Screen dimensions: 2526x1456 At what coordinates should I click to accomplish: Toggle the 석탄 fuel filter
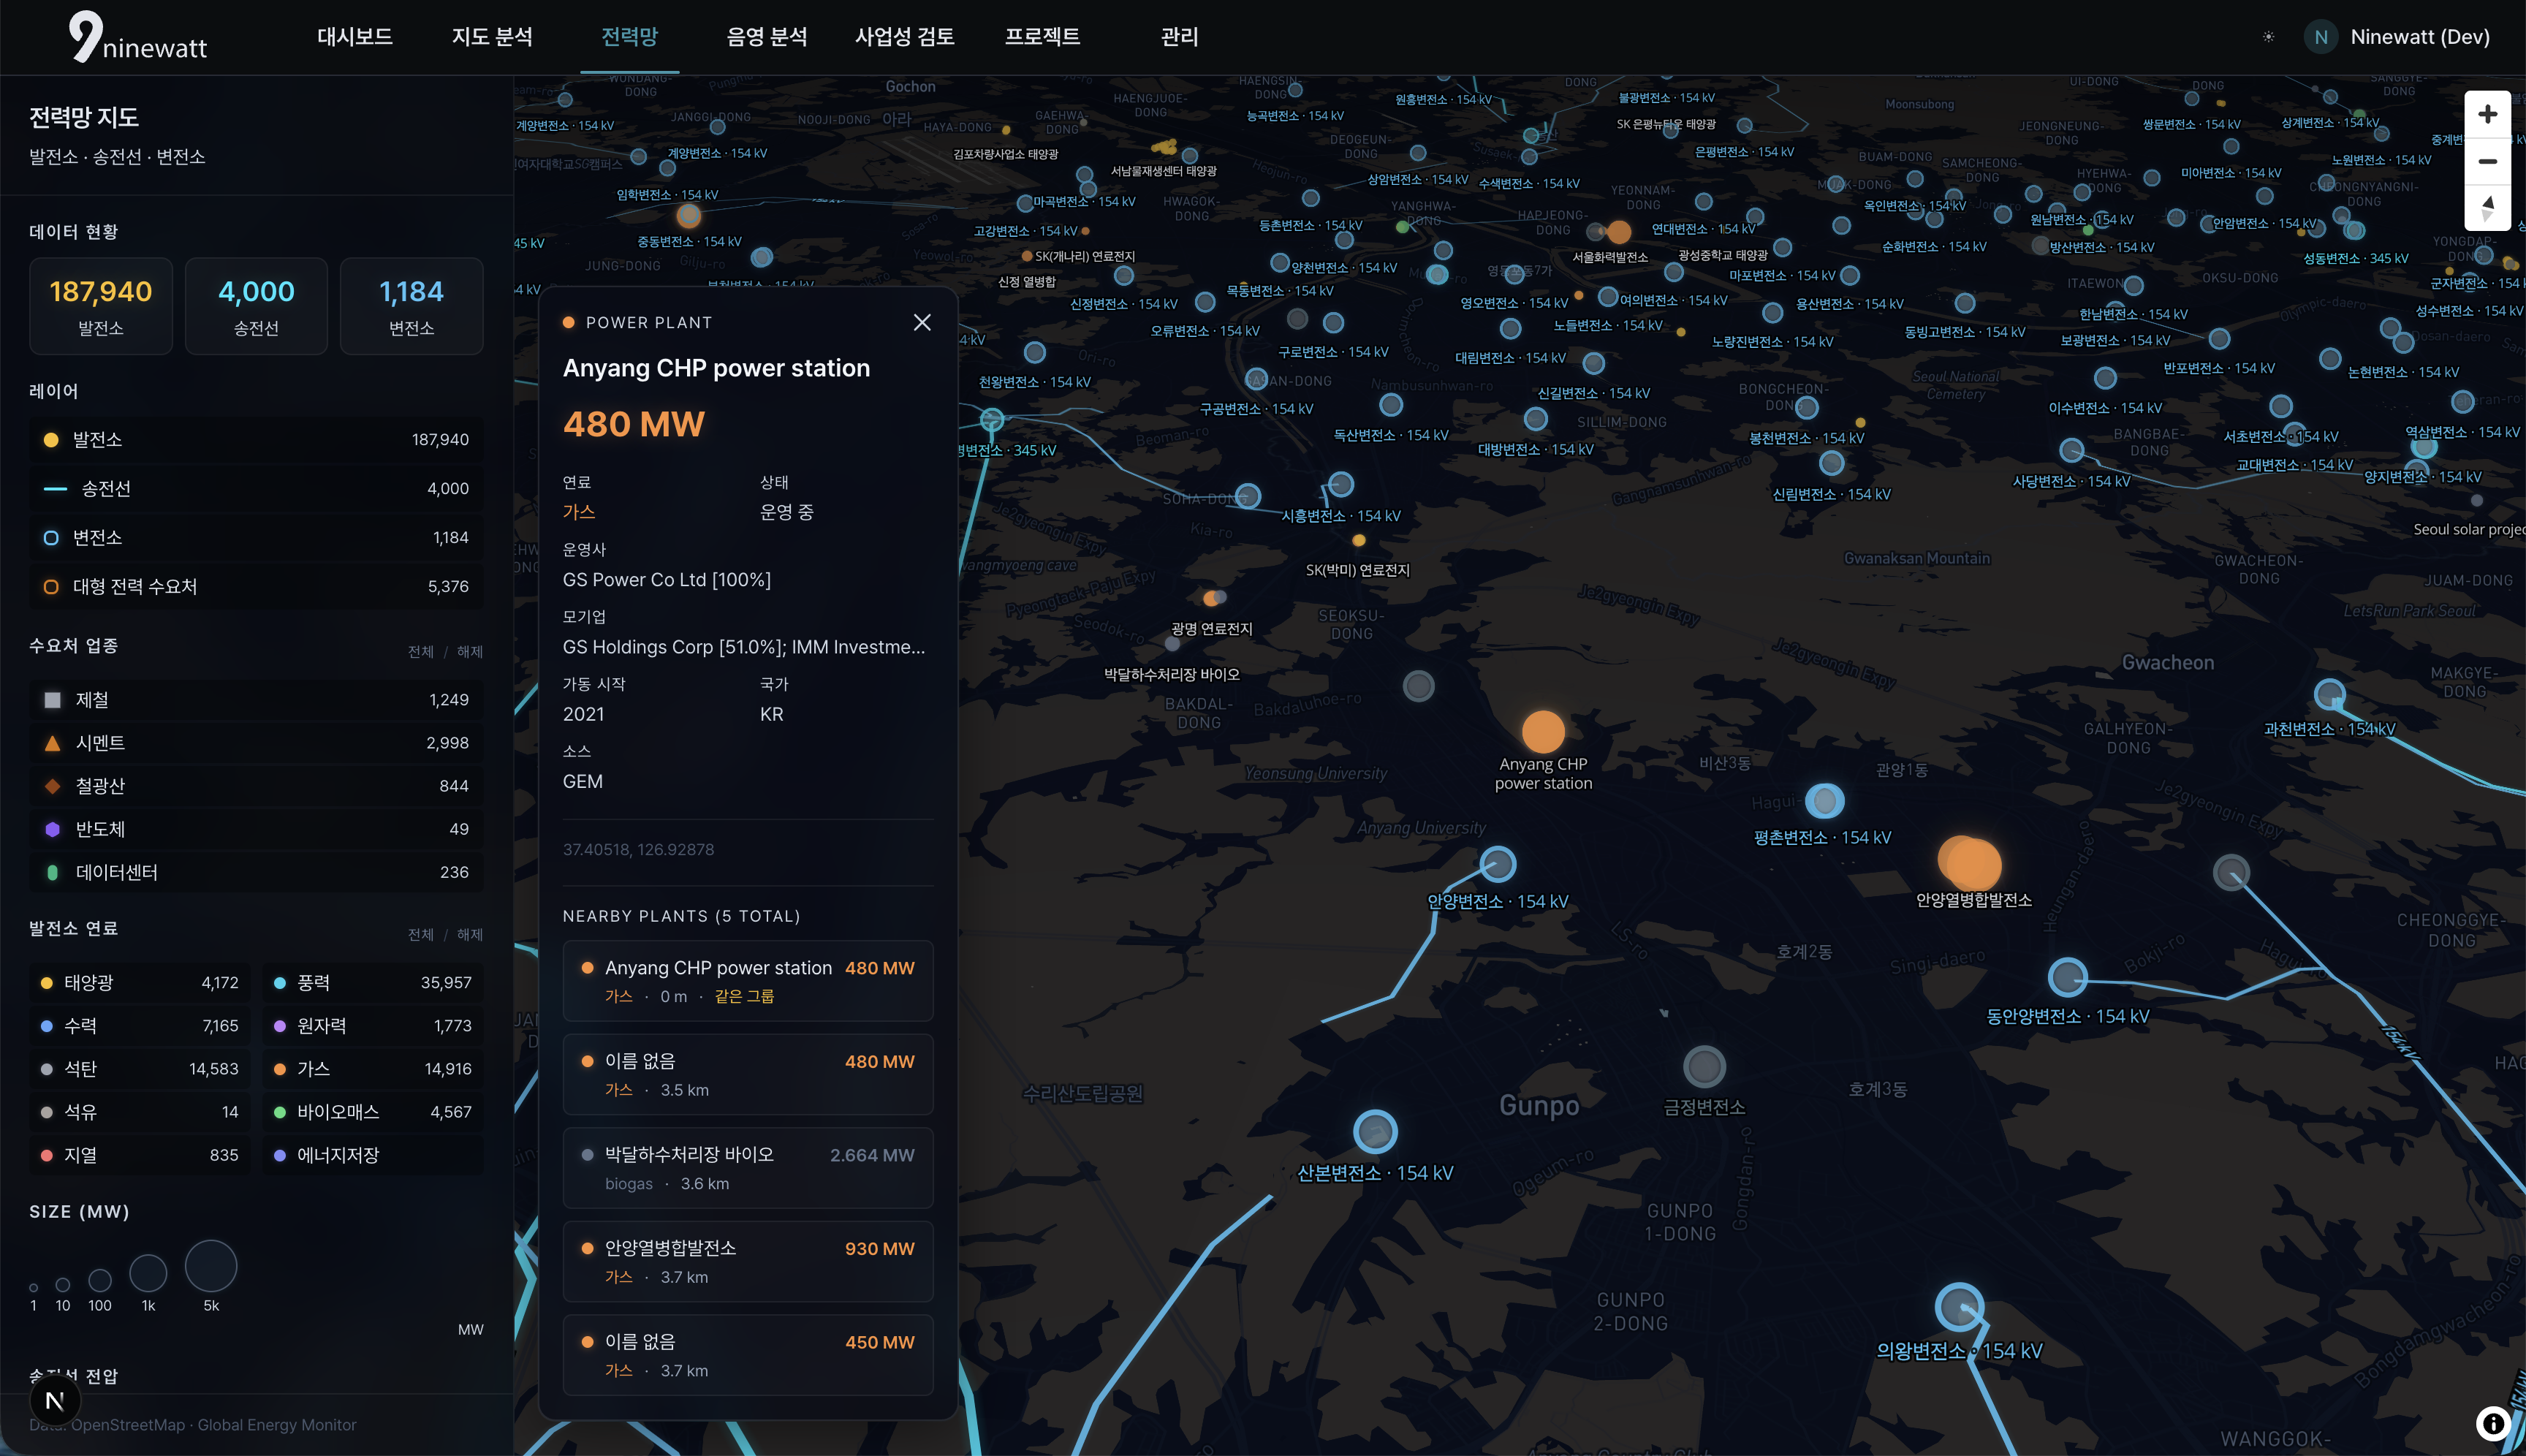140,1069
